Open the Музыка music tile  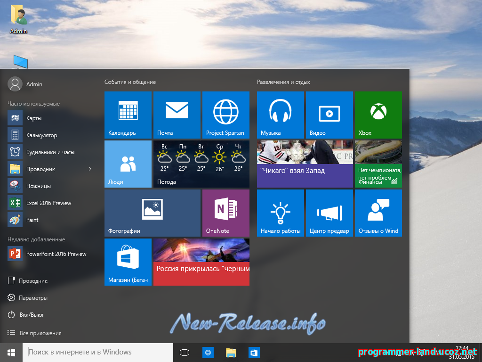(281, 115)
